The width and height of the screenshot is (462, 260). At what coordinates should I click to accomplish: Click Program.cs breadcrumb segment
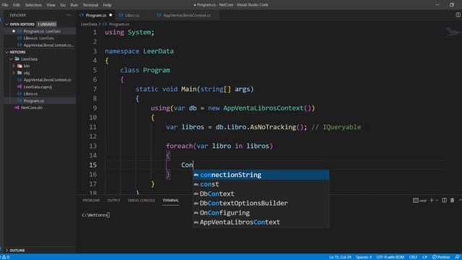click(118, 24)
